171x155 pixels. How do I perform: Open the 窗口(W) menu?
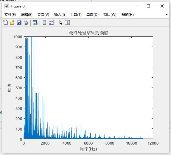(110, 14)
